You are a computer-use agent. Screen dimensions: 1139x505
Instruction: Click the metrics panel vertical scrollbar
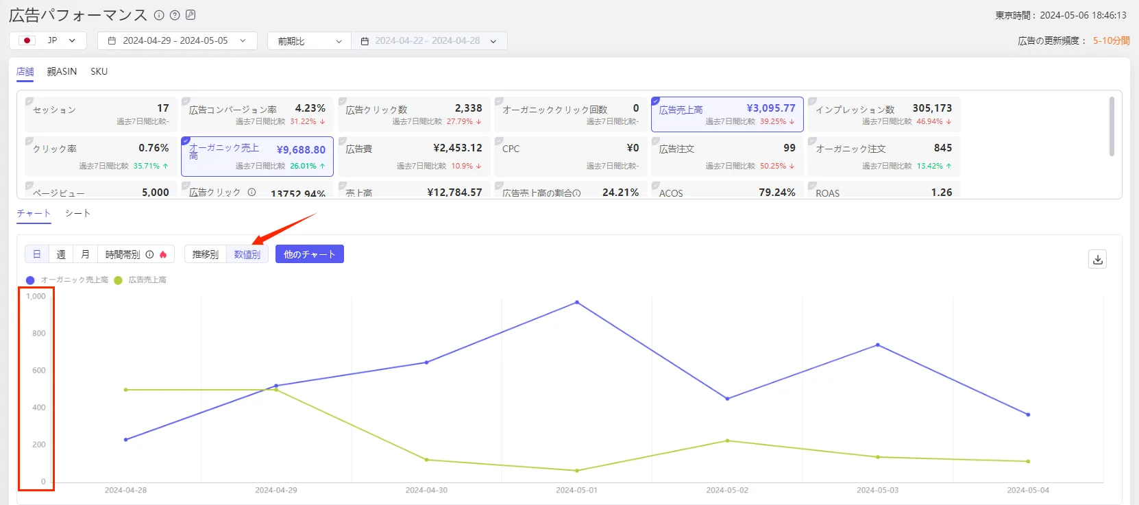click(x=1112, y=127)
